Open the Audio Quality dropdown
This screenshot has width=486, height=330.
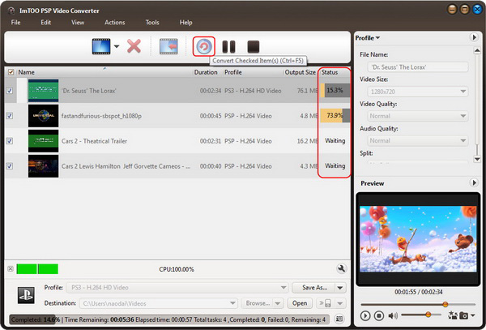417,140
